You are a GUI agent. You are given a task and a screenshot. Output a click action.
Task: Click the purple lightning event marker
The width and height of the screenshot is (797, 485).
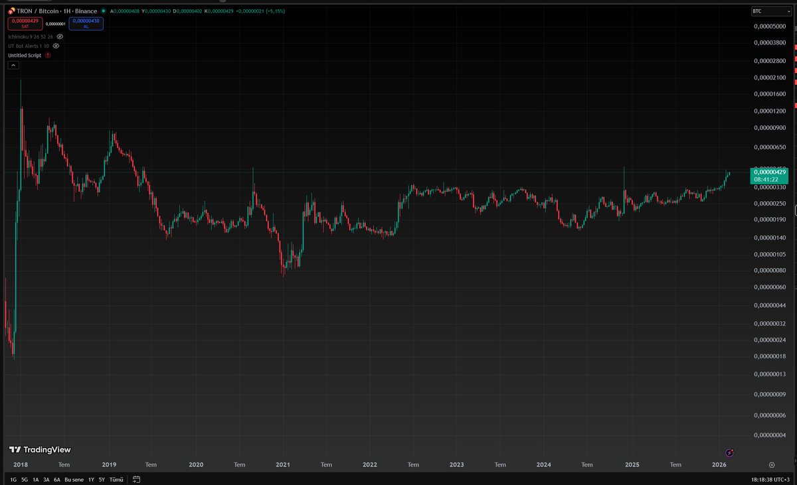pos(730,452)
